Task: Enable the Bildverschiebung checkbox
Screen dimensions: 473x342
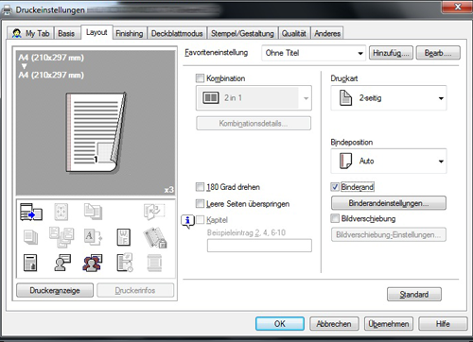Action: pyautogui.click(x=335, y=218)
